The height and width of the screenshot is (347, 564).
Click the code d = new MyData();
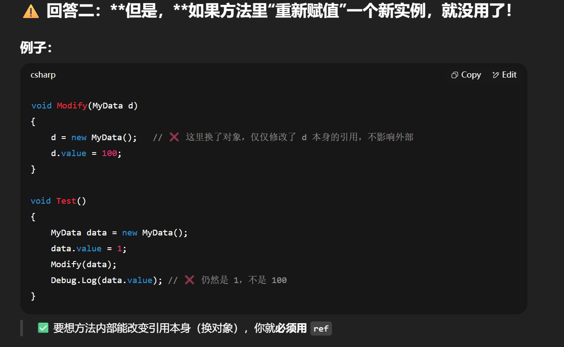[94, 138]
